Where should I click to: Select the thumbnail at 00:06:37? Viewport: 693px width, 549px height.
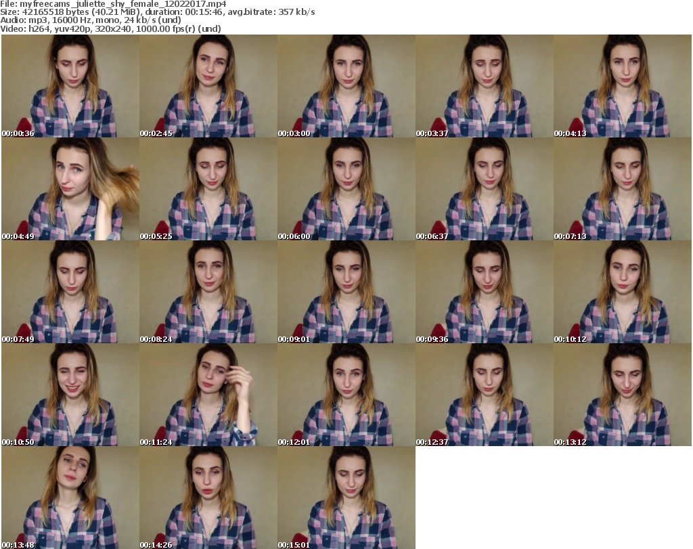(x=485, y=189)
